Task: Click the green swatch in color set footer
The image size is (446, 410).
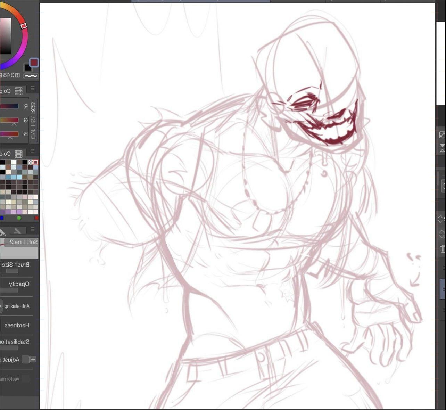Action: (19, 218)
